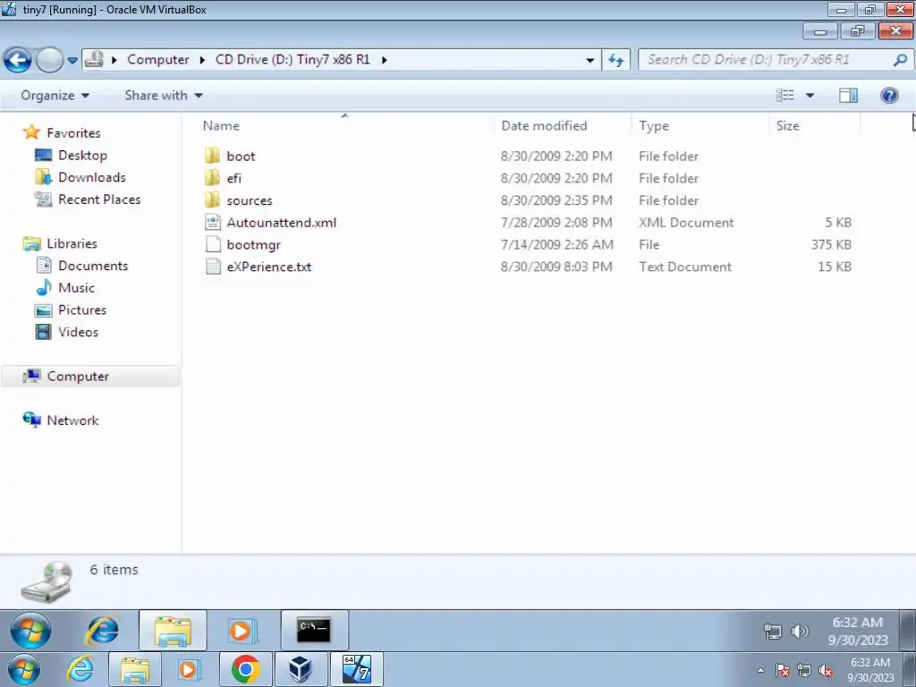Open Recent Places in Favorites
This screenshot has width=916, height=687.
pos(99,199)
